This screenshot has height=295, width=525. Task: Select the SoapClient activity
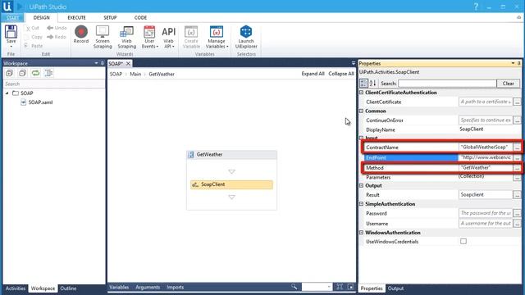coord(231,184)
